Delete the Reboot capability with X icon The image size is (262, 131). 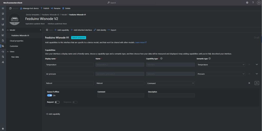249,83
